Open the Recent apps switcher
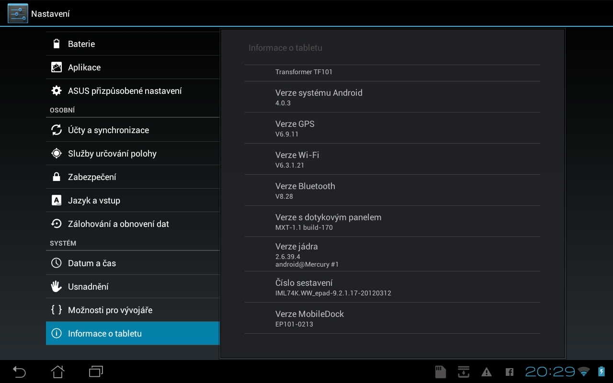 coord(96,372)
